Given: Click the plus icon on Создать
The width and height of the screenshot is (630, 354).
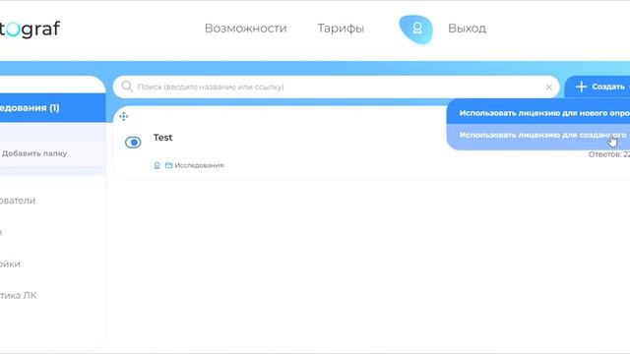Looking at the screenshot, I should click(x=582, y=87).
